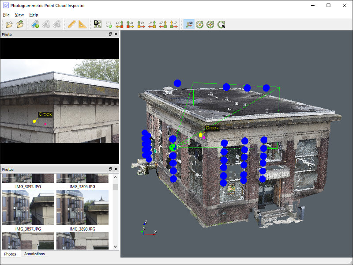Click the rotation center cursor icon
The height and width of the screenshot is (265, 353).
[x=222, y=24]
